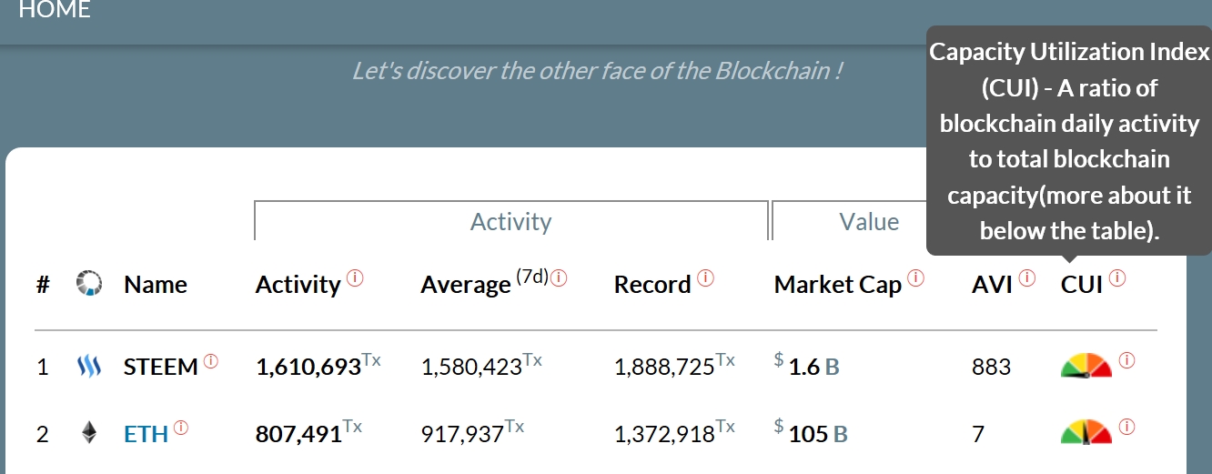Open the HOME menu item
1212x474 pixels.
(55, 11)
